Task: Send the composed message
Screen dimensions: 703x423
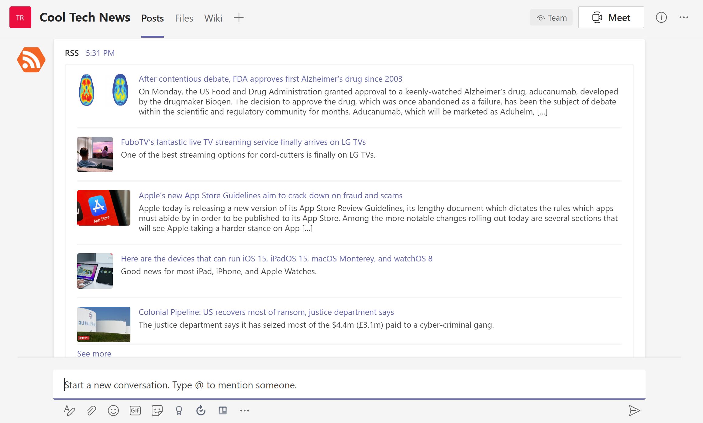Action: pyautogui.click(x=635, y=410)
